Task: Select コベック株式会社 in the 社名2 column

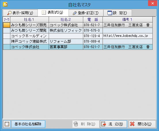Action: click(66, 25)
